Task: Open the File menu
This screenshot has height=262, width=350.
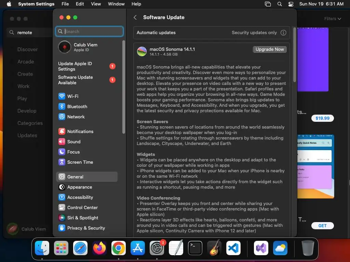Action: tap(65, 4)
